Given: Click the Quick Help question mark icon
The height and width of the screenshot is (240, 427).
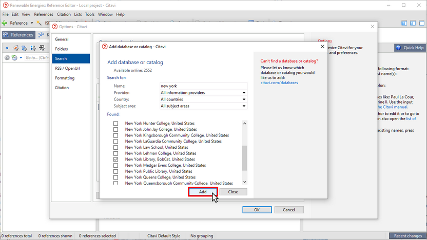Looking at the screenshot, I should 398,48.
